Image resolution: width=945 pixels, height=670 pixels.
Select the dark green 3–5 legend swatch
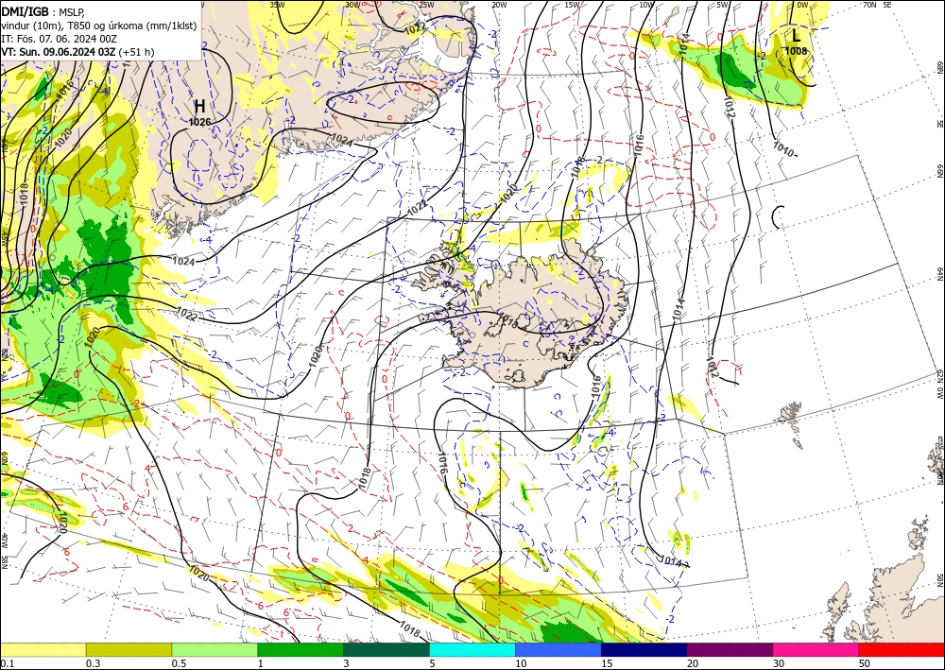[387, 649]
